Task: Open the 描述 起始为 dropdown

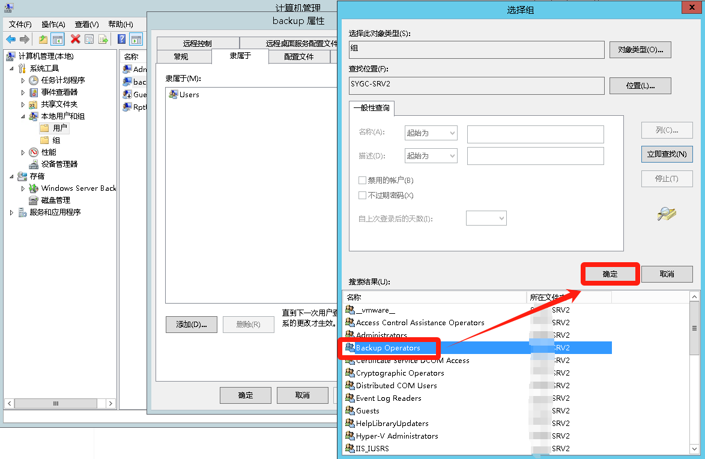Action: [x=431, y=156]
